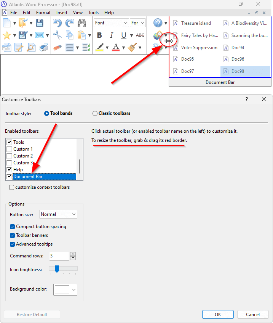The width and height of the screenshot is (273, 323).
Task: Expand the Help icon arrow
Action: (166, 23)
